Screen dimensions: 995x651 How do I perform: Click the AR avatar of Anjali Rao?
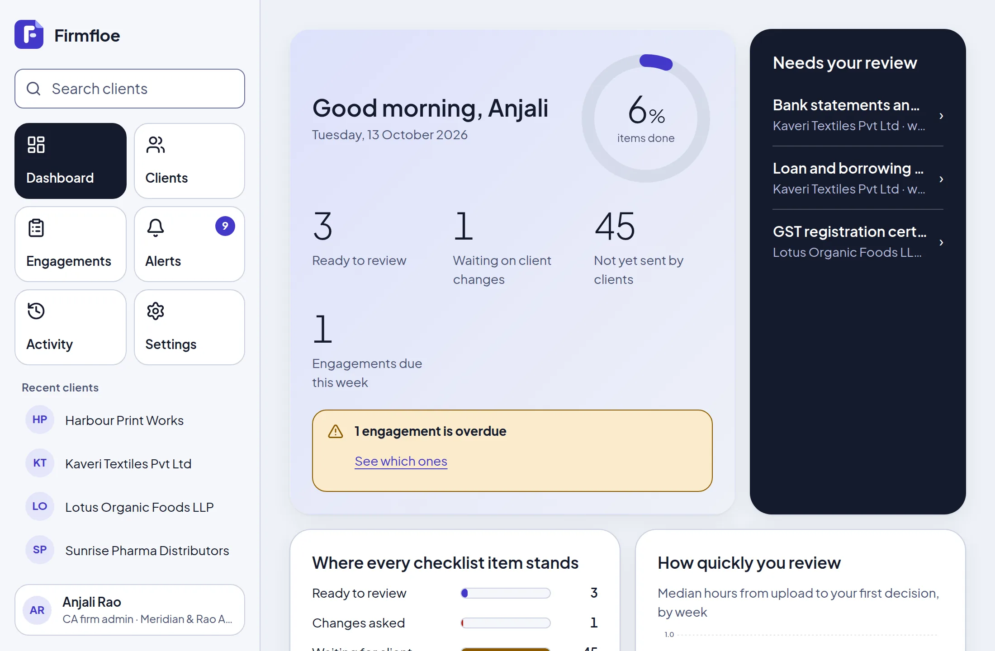pos(37,610)
